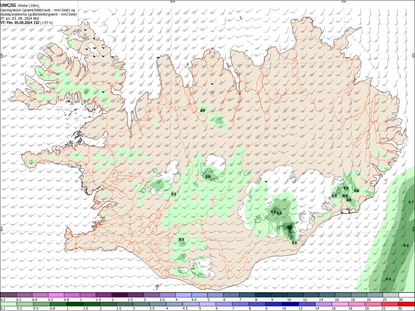The width and height of the screenshot is (415, 311).
Task: Select the dark teal 8 swatch in upper scale
Action: pyautogui.click(x=263, y=295)
